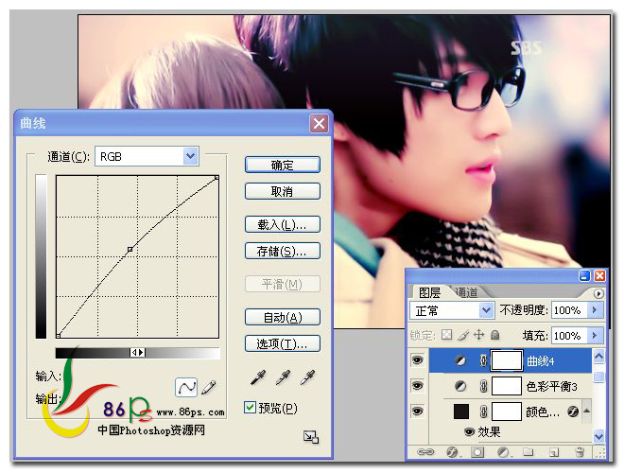624x473 pixels.
Task: Click the 选项(T)... options button
Action: 282,343
